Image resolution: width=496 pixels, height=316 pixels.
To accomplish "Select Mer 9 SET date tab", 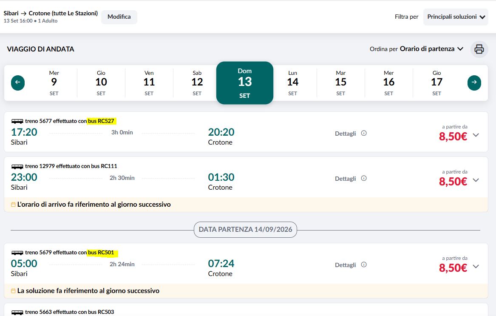I will (x=54, y=83).
